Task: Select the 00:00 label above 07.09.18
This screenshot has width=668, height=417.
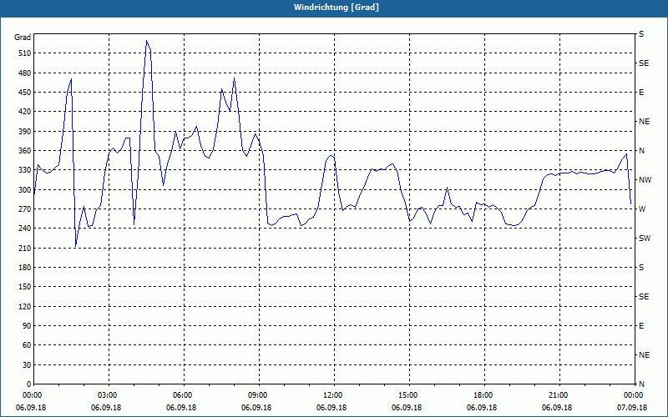Action: 634,395
